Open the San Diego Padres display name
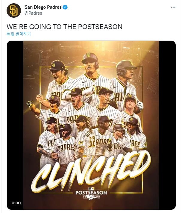Viewport: 182px width, 213px height. [43, 7]
